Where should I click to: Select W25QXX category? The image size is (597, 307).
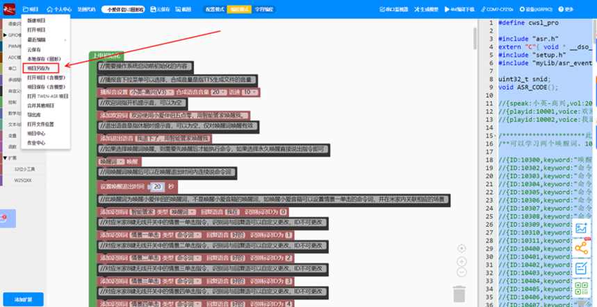(24, 181)
